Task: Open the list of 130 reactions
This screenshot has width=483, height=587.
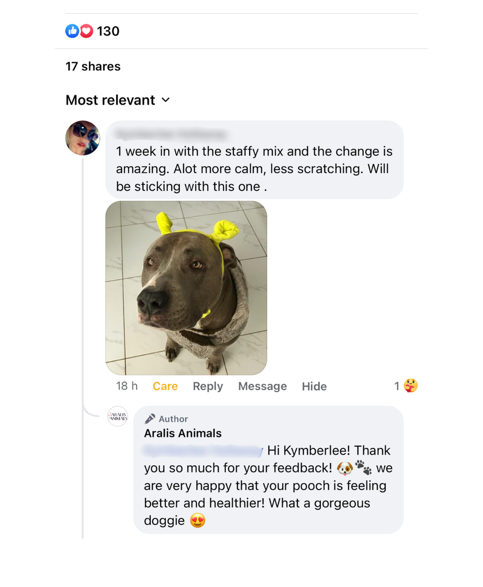Action: point(108,31)
